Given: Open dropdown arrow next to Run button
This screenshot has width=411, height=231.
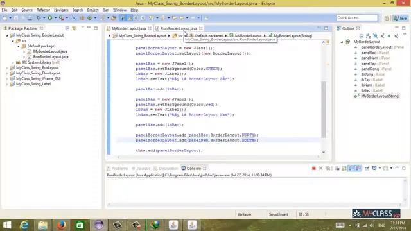Looking at the screenshot, I should 55,18.
